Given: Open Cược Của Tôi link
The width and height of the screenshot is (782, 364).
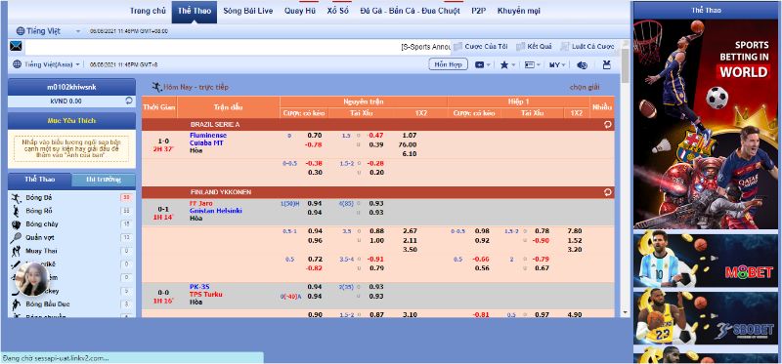Looking at the screenshot, I should (x=486, y=46).
